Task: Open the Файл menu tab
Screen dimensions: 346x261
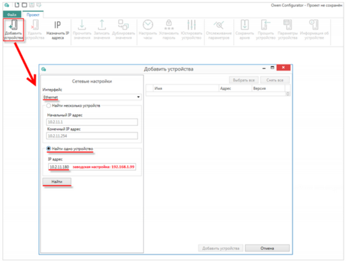Action: tap(12, 15)
